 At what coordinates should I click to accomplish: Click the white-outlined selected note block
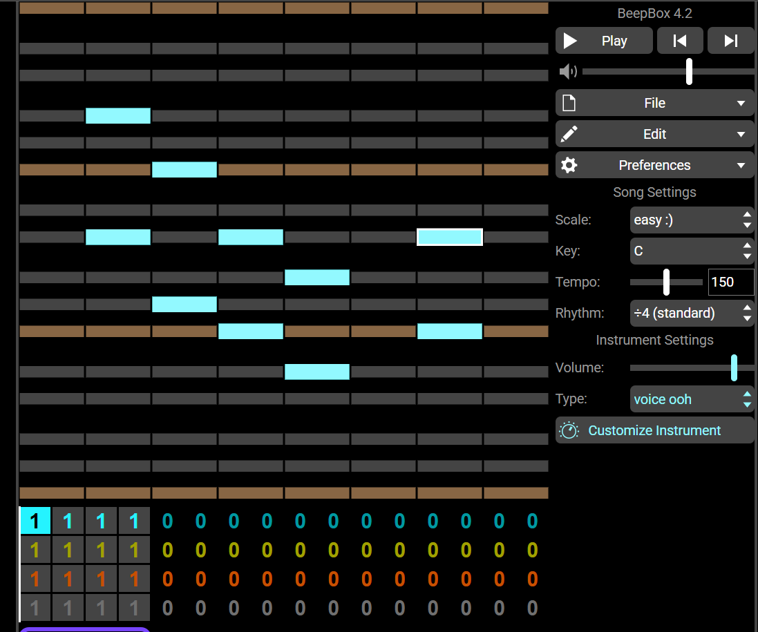tap(450, 237)
